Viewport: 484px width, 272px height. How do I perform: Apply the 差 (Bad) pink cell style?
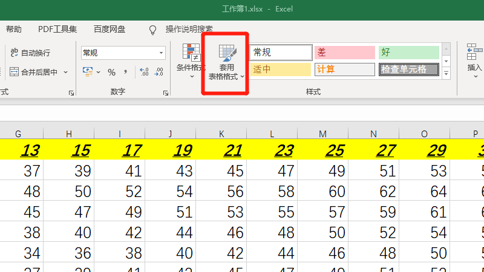coord(344,53)
